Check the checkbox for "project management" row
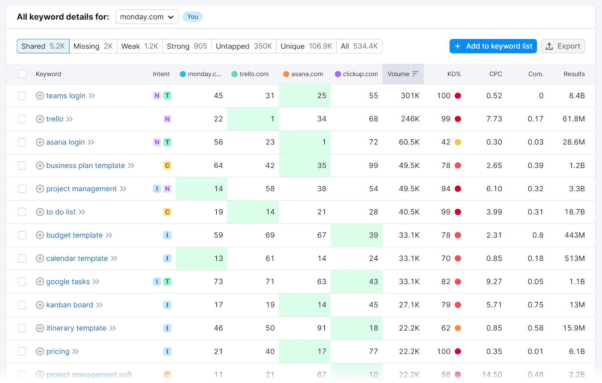The width and height of the screenshot is (602, 383). pos(22,189)
